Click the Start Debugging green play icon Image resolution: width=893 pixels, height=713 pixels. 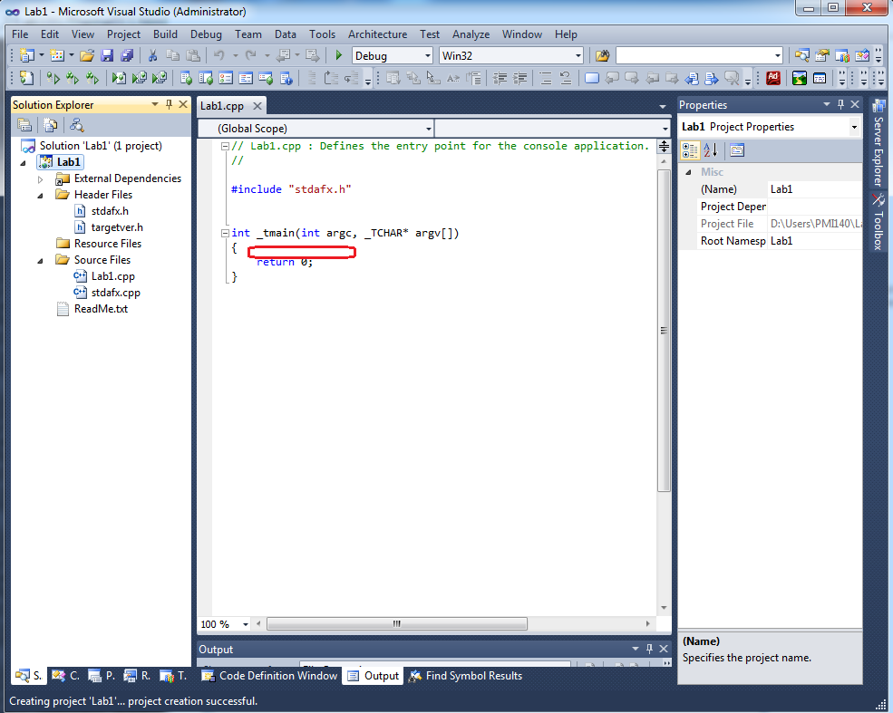point(338,55)
